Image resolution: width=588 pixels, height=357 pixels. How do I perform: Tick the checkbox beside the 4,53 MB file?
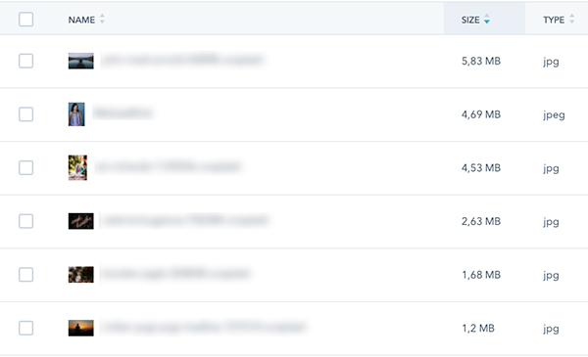coord(25,167)
